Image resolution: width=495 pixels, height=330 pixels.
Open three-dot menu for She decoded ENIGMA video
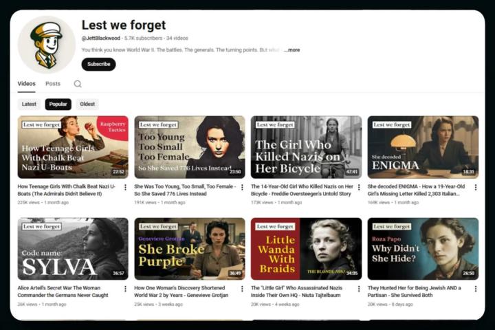[476, 187]
